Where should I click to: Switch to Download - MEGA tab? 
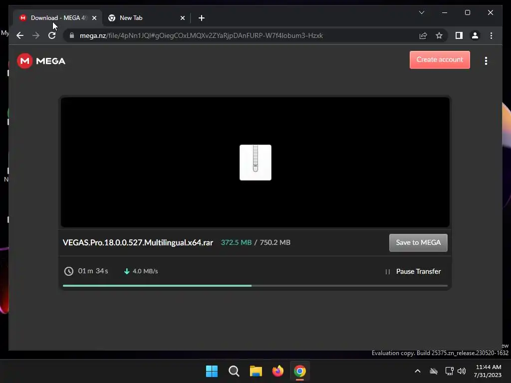58,18
